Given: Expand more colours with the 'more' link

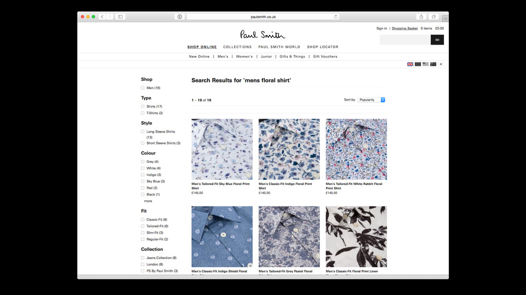Looking at the screenshot, I should (148, 201).
